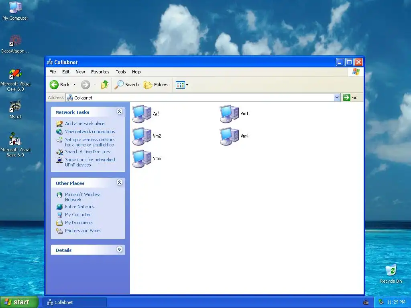Click the Collabnet taskbar button
Image resolution: width=411 pixels, height=308 pixels.
(x=75, y=302)
